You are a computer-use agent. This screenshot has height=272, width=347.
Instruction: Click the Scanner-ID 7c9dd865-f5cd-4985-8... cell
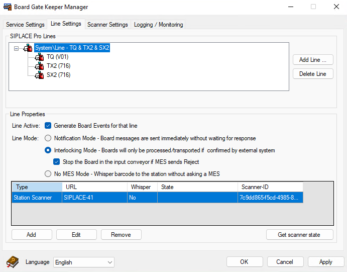271,198
